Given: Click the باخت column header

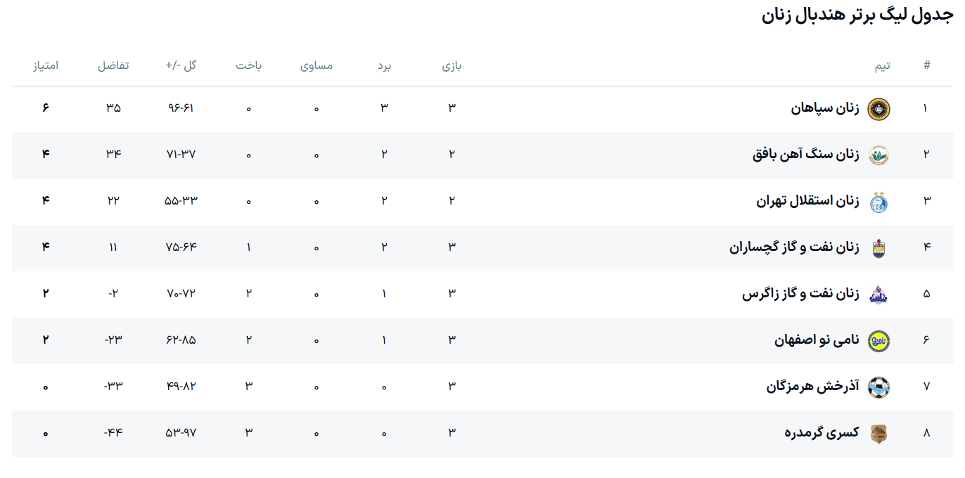Looking at the screenshot, I should pos(248,66).
